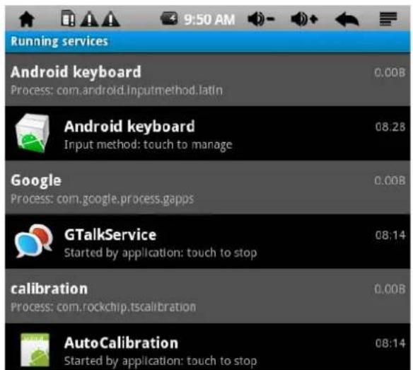Stop the GTalkService service
413x370 pixels.
point(207,242)
